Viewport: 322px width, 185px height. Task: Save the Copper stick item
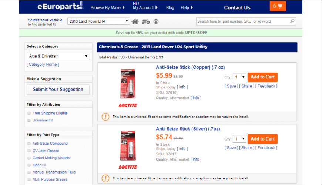[231, 86]
